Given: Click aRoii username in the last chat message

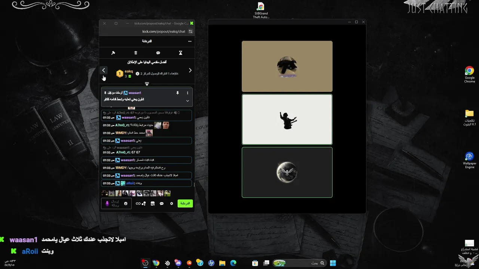Looking at the screenshot, I should point(130,183).
